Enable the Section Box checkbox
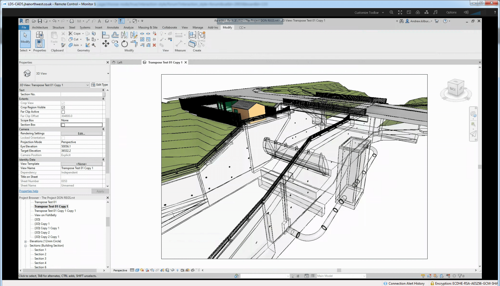The width and height of the screenshot is (500, 286). coord(63,124)
